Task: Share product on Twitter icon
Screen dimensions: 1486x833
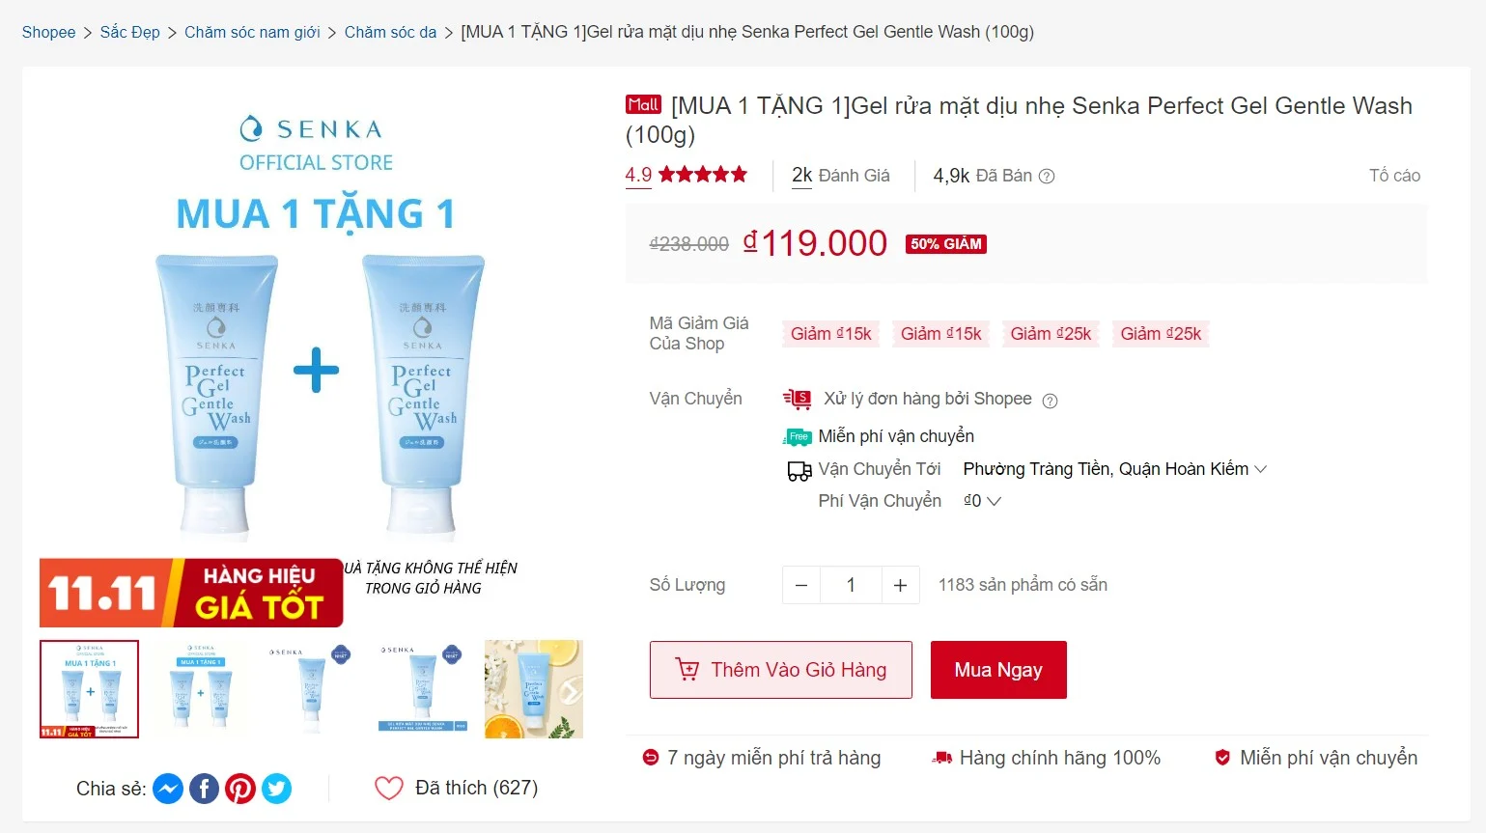Action: click(276, 789)
